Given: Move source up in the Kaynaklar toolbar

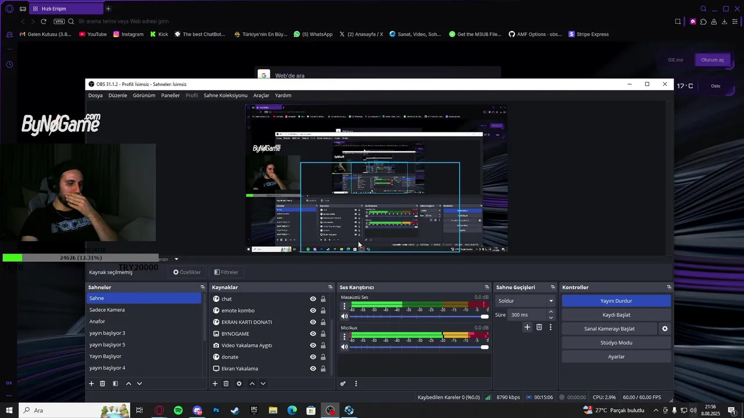Looking at the screenshot, I should (252, 384).
